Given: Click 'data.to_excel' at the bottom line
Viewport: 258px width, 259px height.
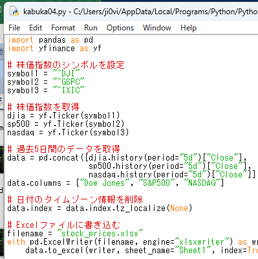Looking at the screenshot, I should click(55, 251).
